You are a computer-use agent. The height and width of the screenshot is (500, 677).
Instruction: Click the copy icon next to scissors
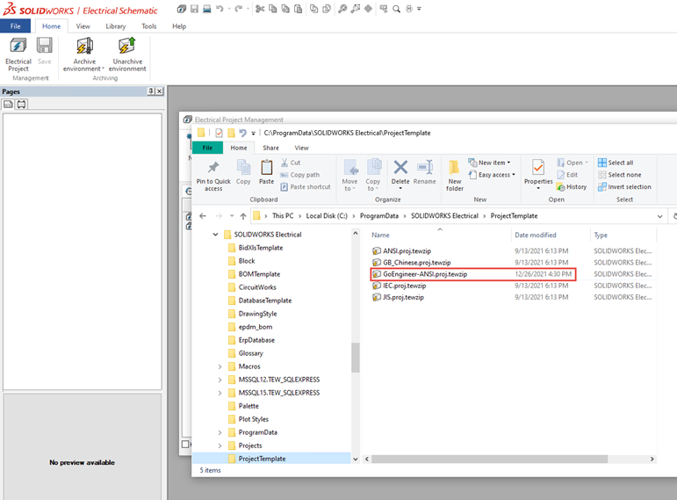click(273, 9)
